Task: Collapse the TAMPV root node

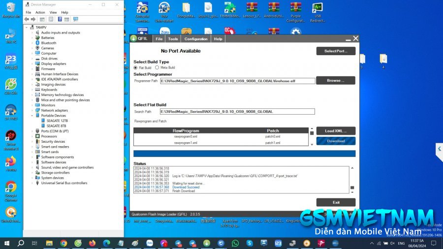Action: click(27, 28)
